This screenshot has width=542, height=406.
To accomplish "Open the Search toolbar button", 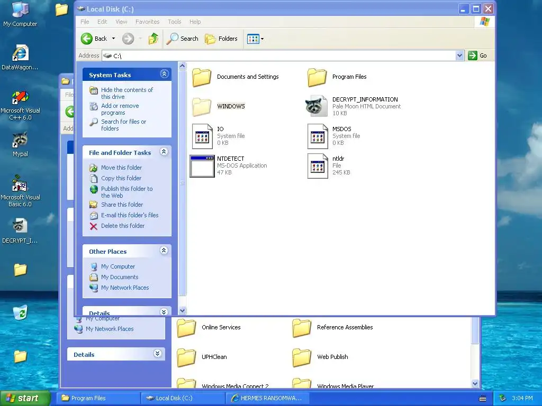I will pyautogui.click(x=182, y=39).
